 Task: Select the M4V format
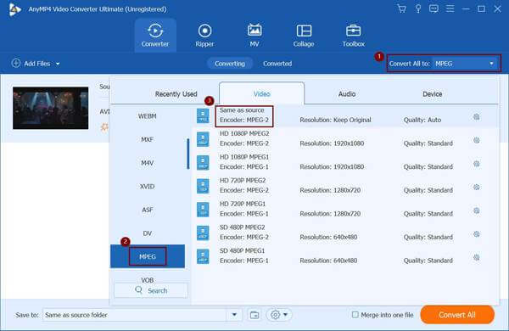[x=148, y=163]
